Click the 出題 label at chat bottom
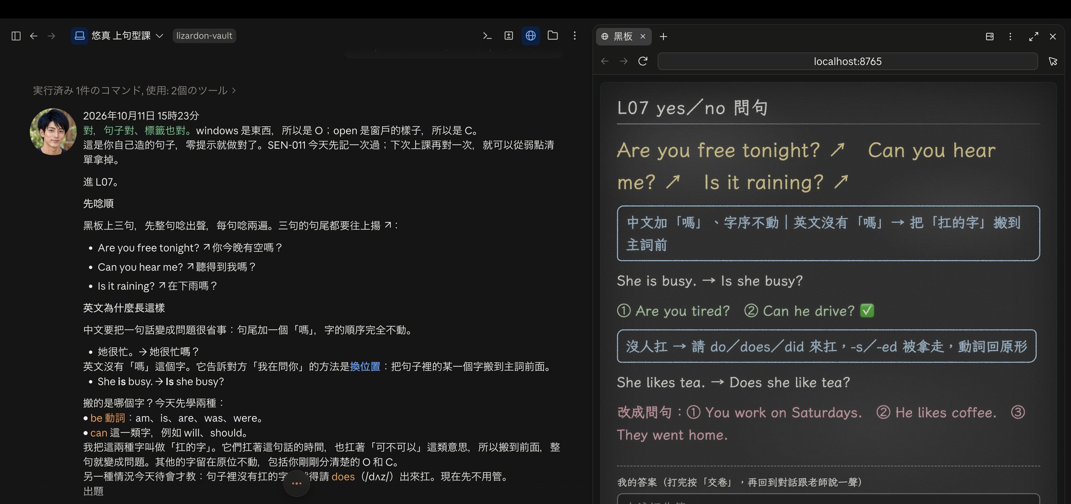Screen dimensions: 1071x504 pyautogui.click(x=93, y=491)
